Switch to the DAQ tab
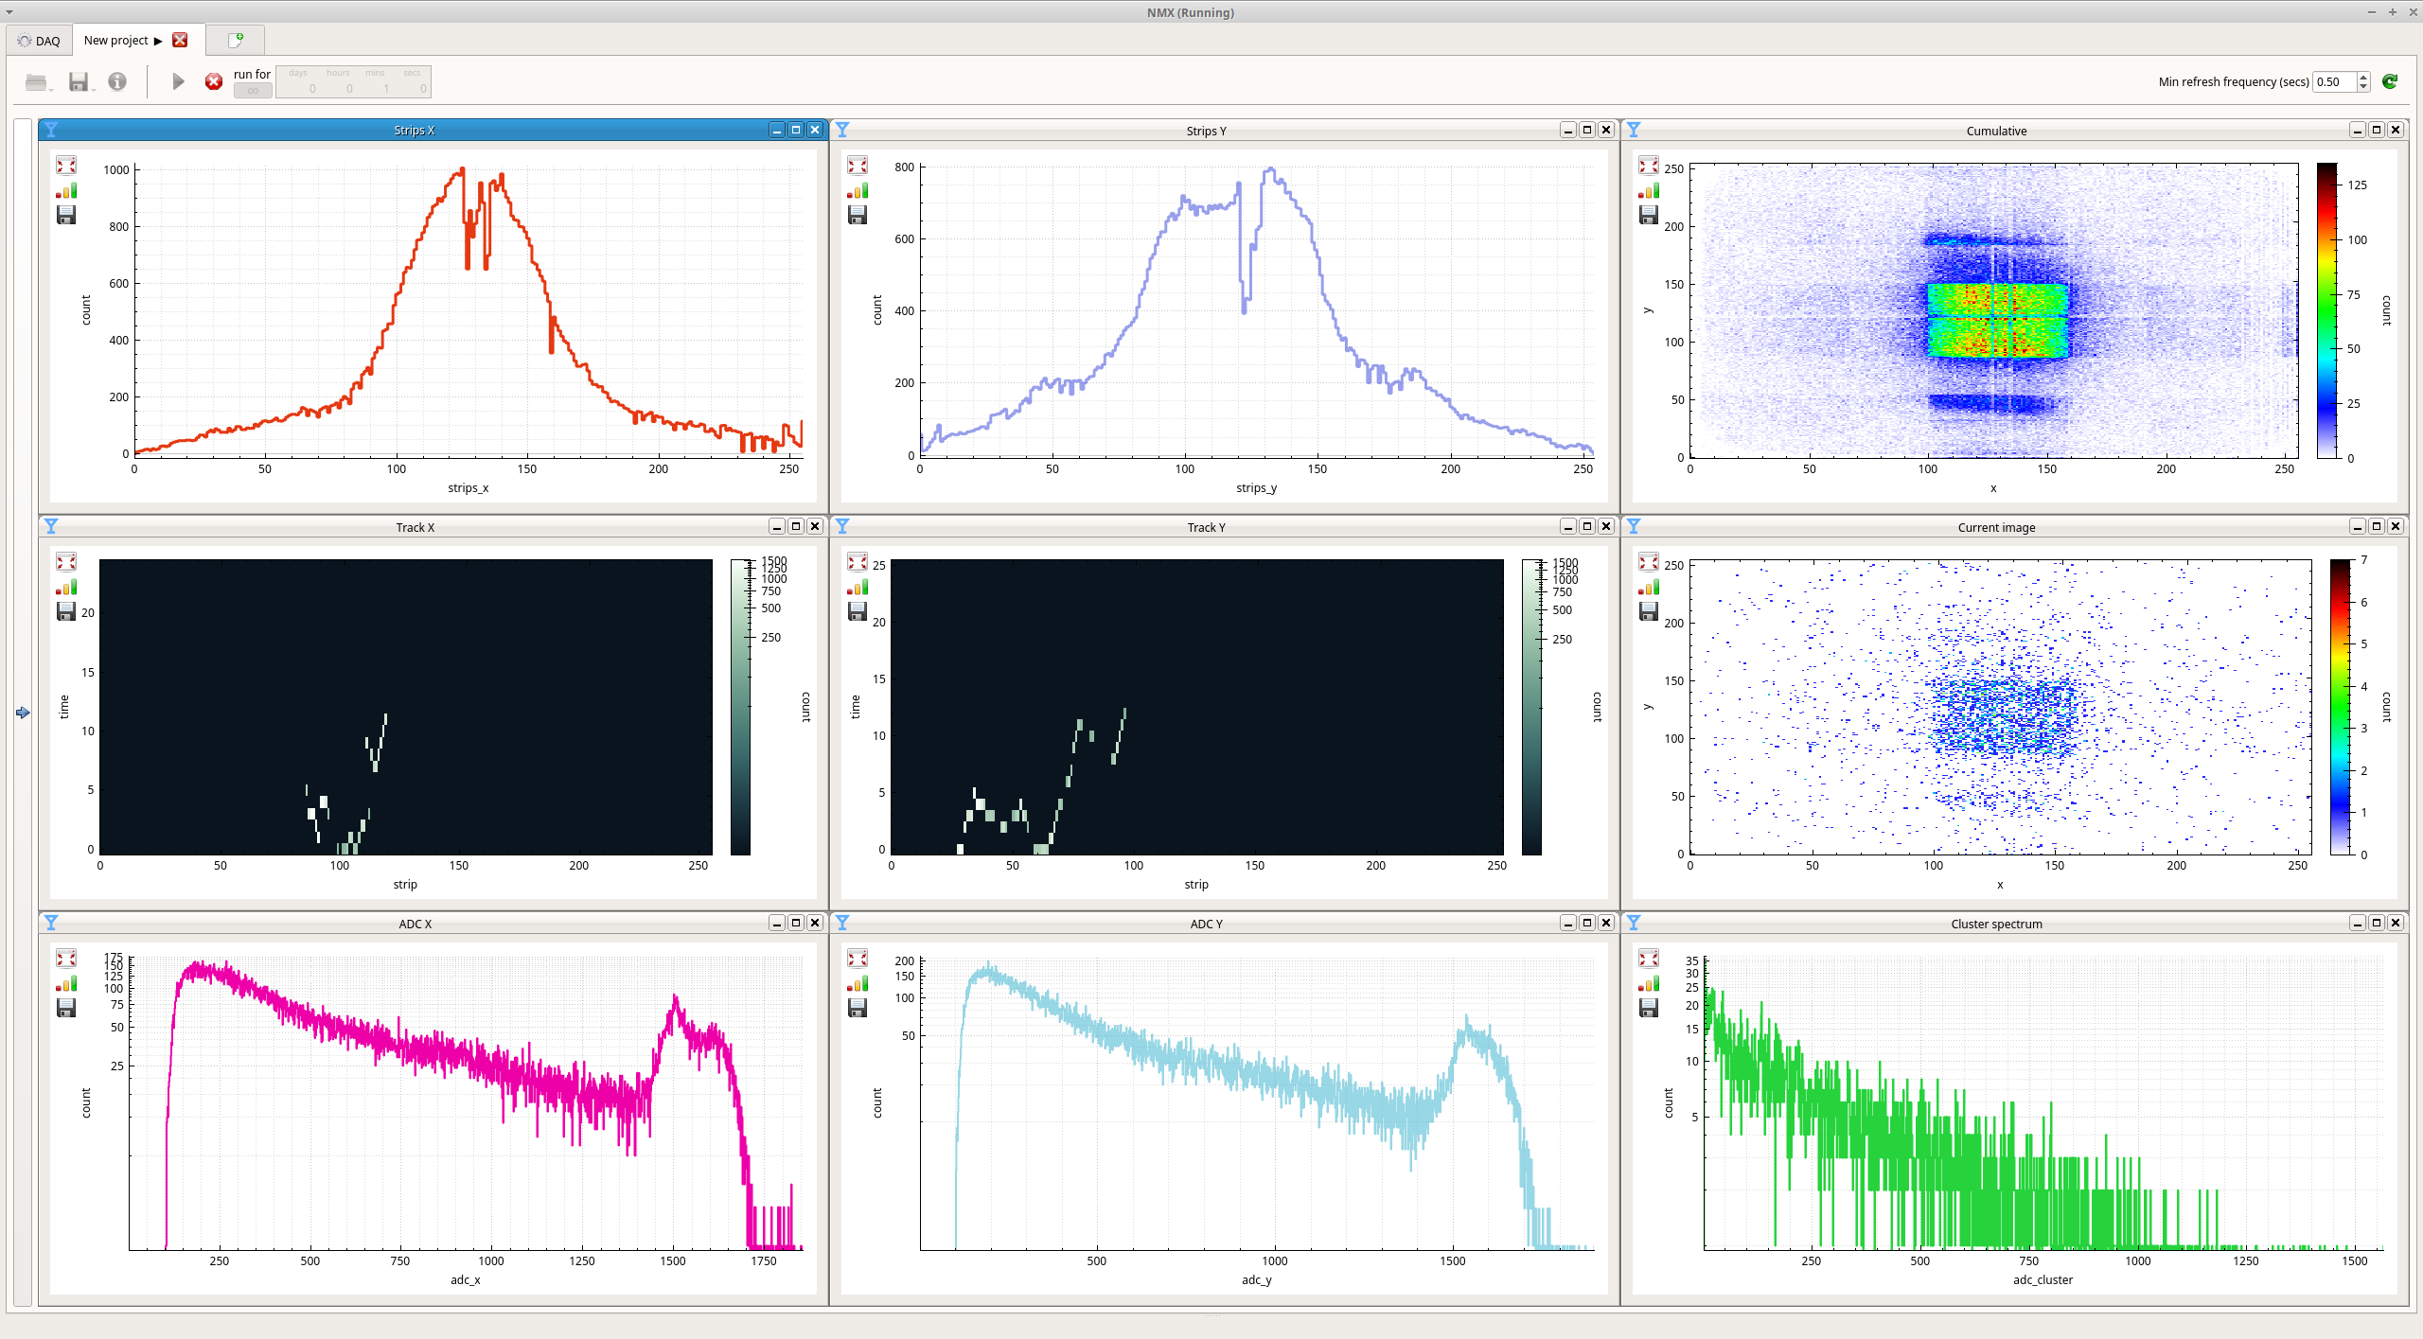This screenshot has width=2423, height=1339. tap(39, 41)
